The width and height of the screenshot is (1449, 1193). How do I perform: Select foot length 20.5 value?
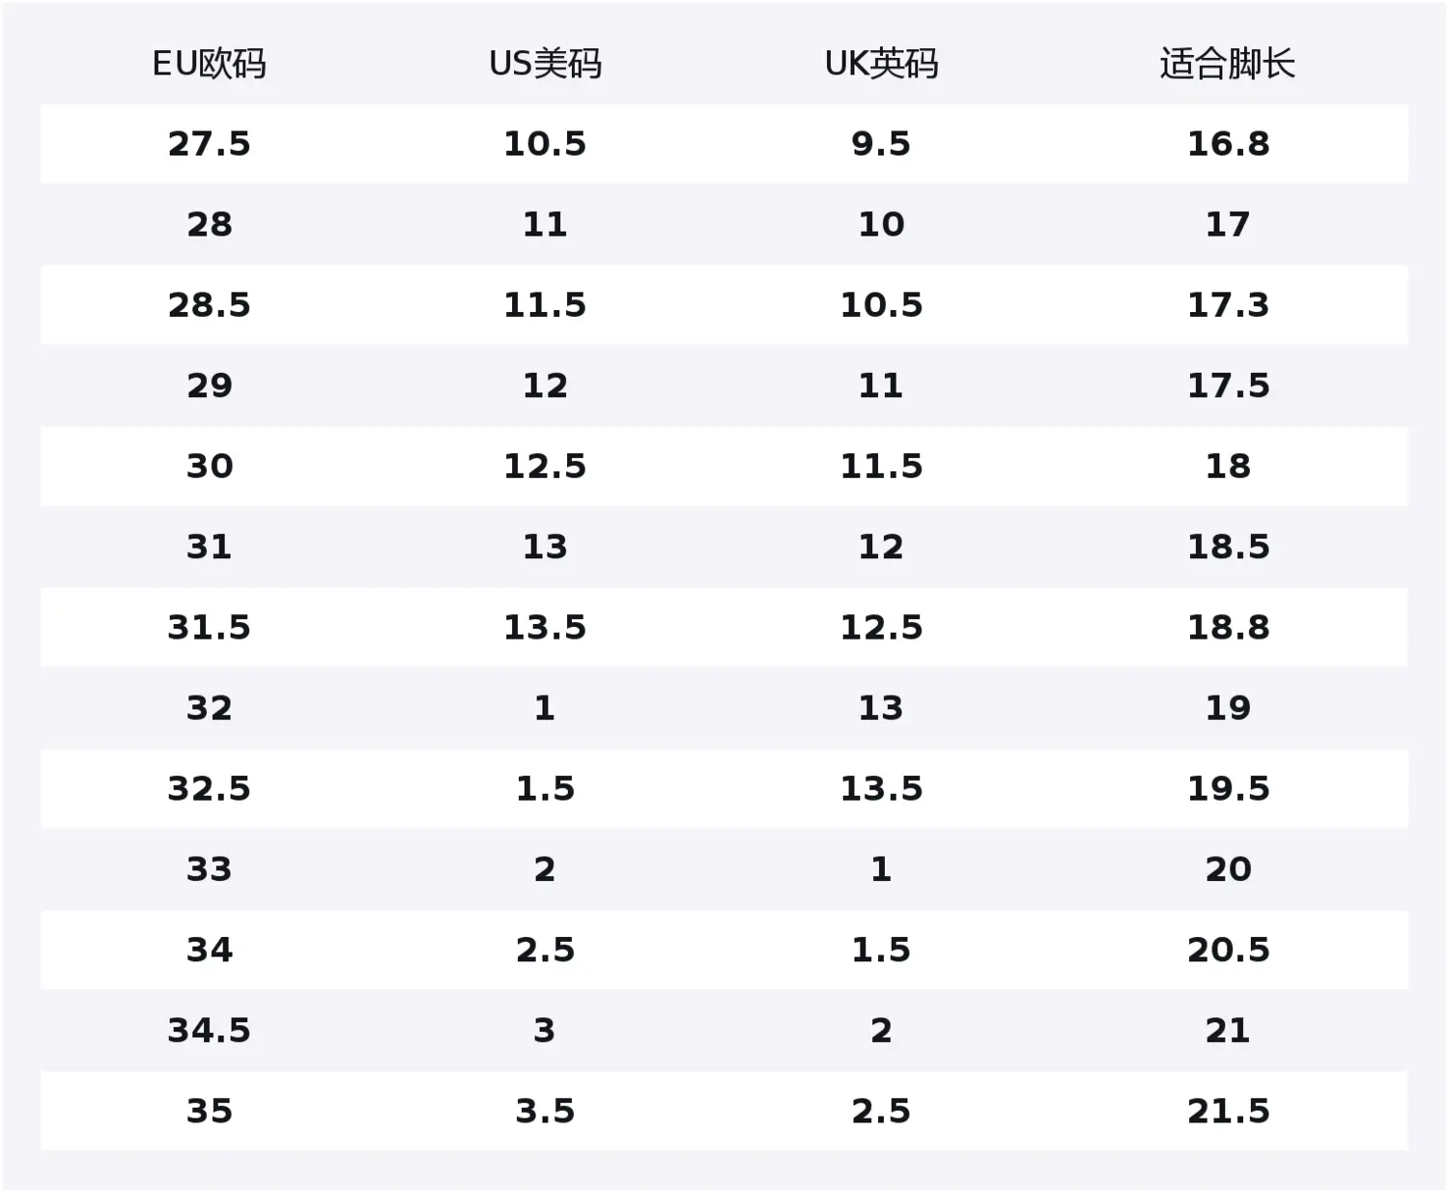click(1228, 951)
